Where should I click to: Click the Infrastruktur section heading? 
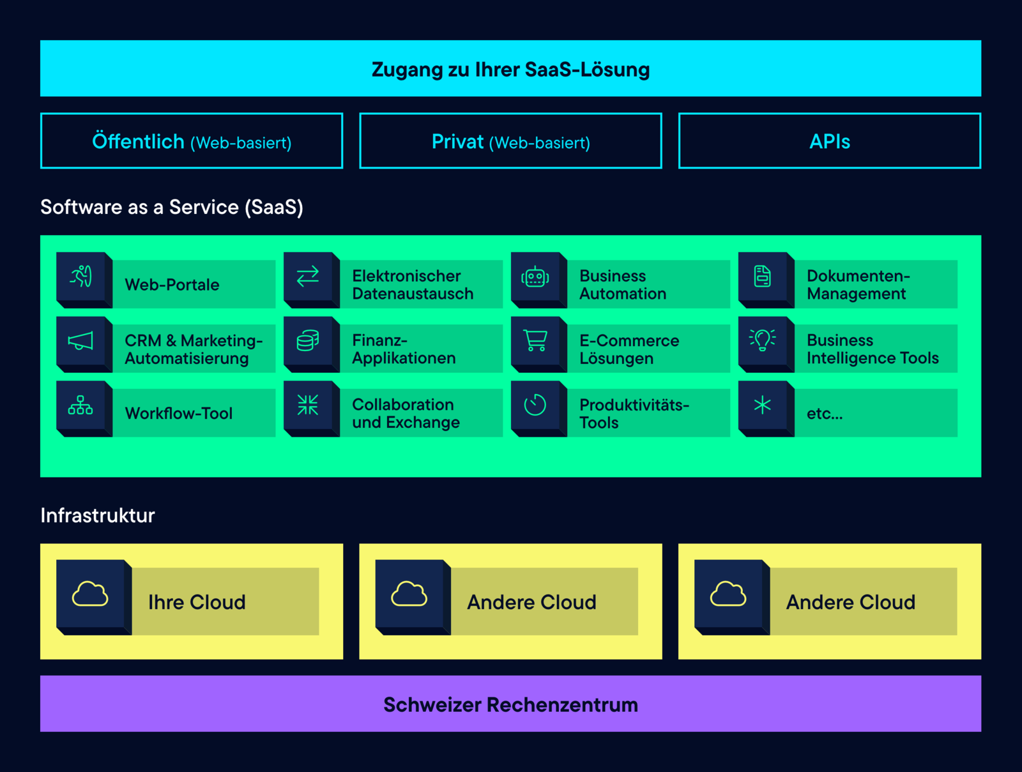click(98, 515)
